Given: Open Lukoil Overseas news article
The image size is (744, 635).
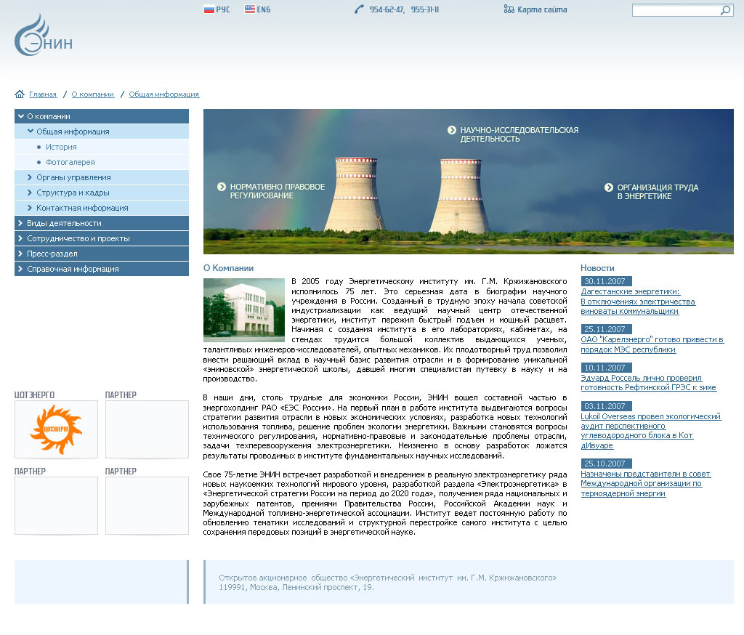Looking at the screenshot, I should point(650,431).
